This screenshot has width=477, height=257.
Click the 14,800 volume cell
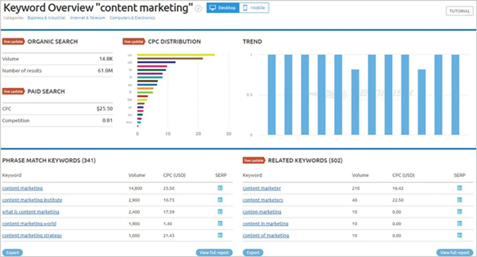[x=136, y=188]
